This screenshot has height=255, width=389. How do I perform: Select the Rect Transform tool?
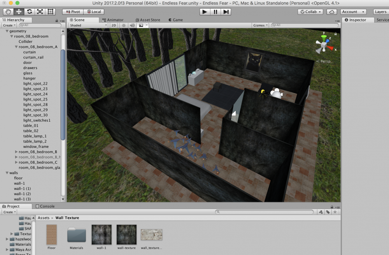click(x=51, y=12)
